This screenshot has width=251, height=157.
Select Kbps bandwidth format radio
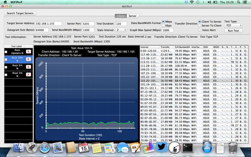pos(163,26)
